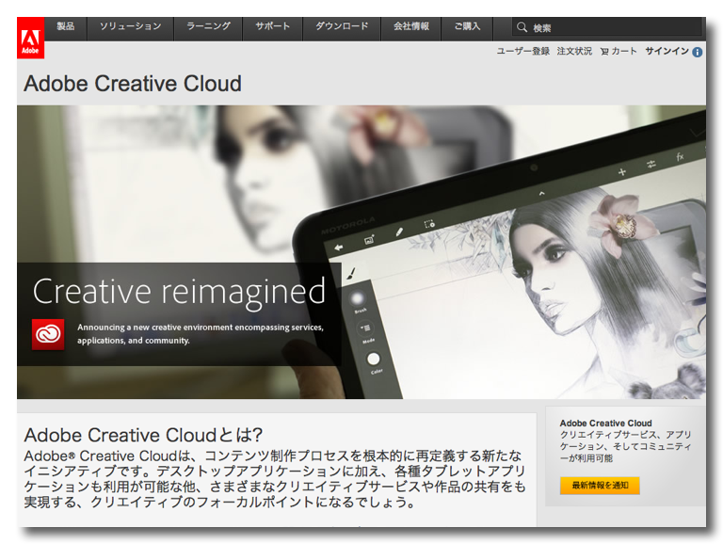Select the Brush option on tablet panel
Image resolution: width=723 pixels, height=544 pixels.
358,300
